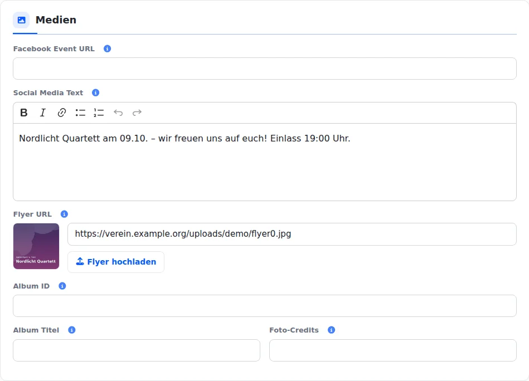
Task: Focus the Facebook Event URL field
Action: 265,69
